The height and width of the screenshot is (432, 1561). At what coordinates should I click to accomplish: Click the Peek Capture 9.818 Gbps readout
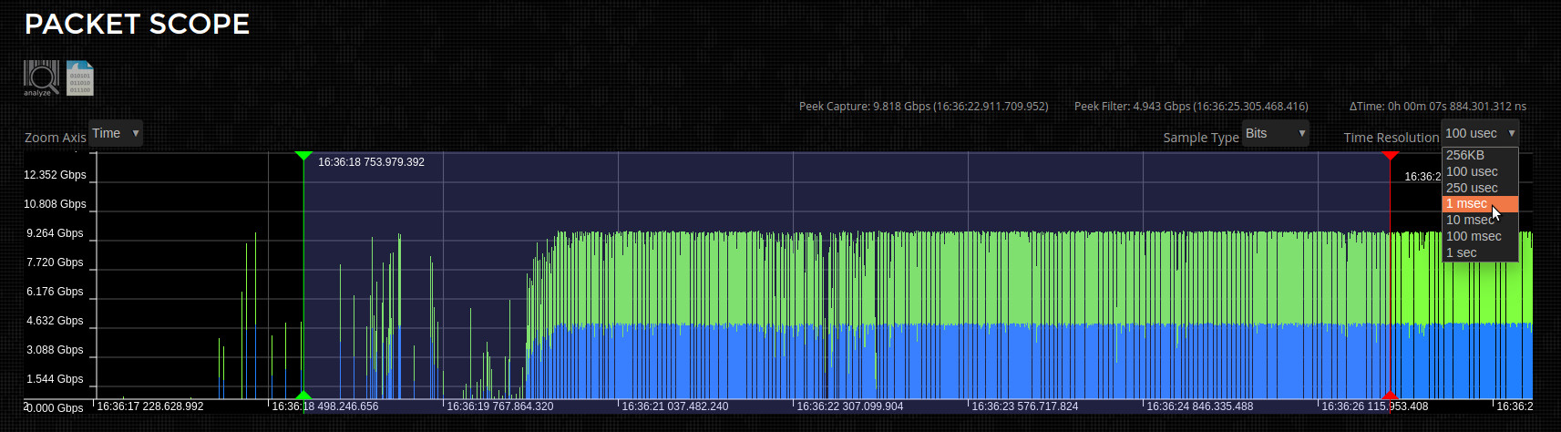(x=923, y=107)
